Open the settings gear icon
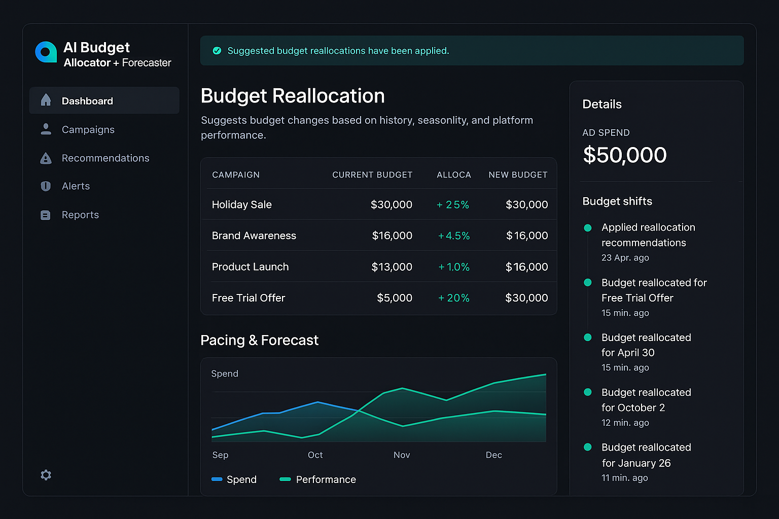This screenshot has width=779, height=519. tap(46, 475)
